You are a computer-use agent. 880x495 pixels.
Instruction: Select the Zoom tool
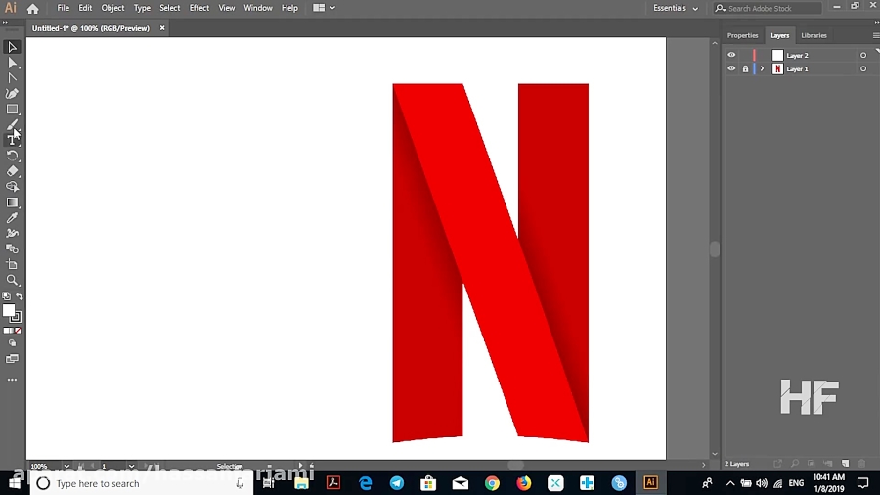(12, 280)
